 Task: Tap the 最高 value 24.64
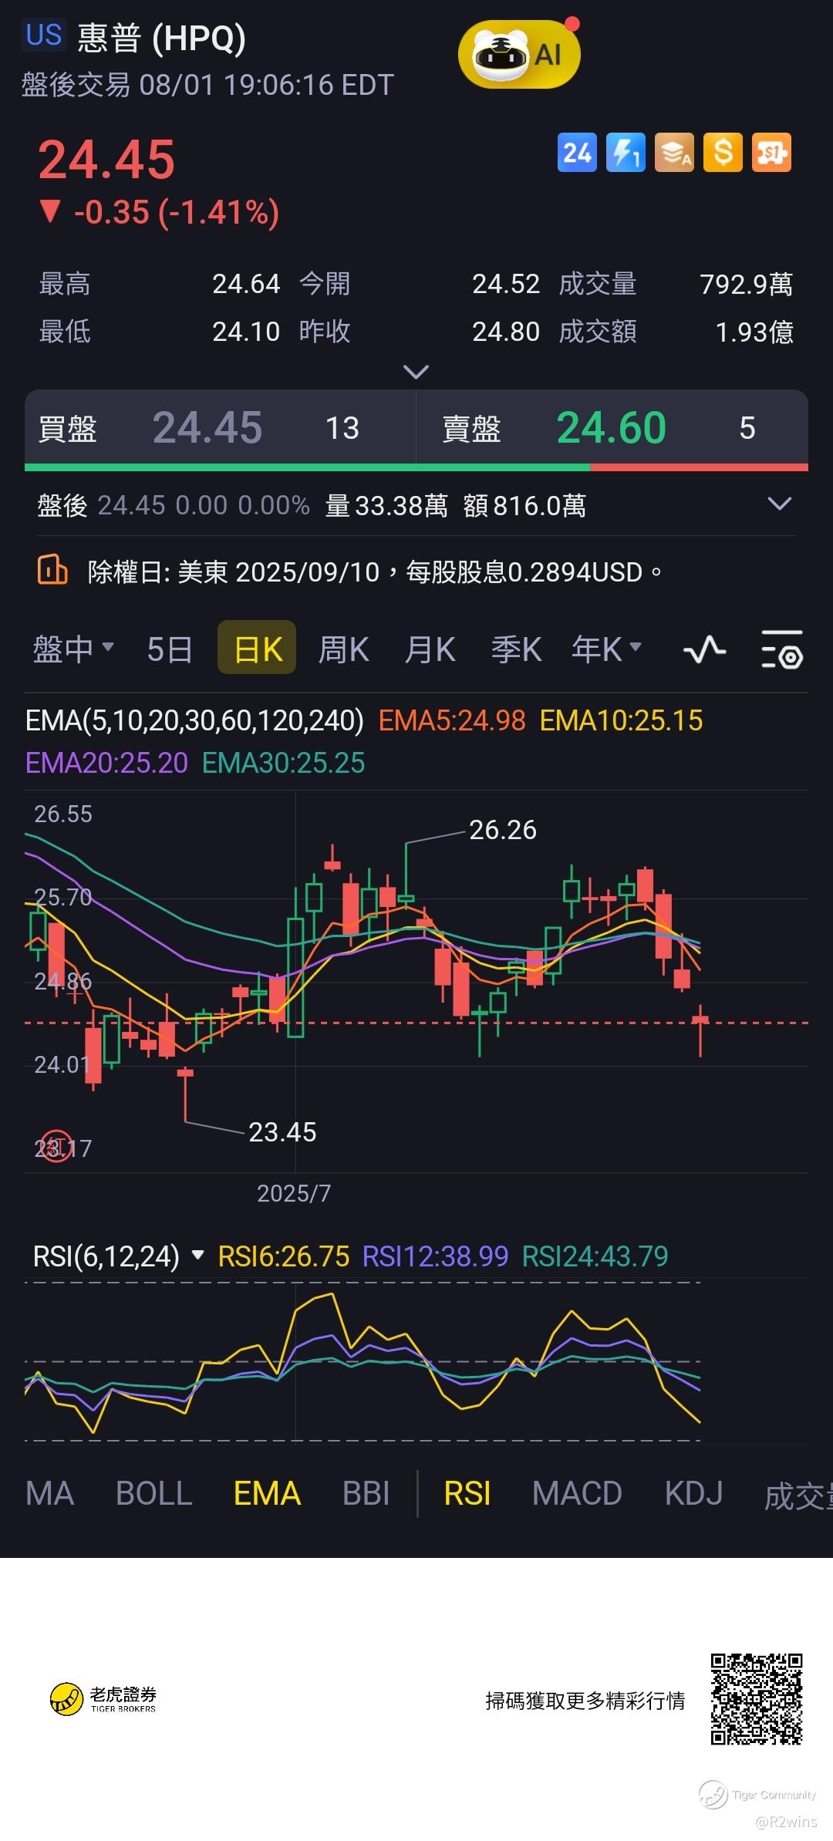246,284
